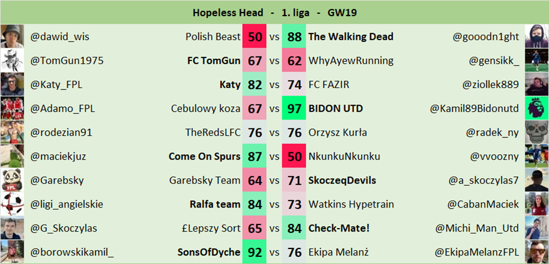
Task: Click the SonsOfDyche team name
Action: click(209, 252)
